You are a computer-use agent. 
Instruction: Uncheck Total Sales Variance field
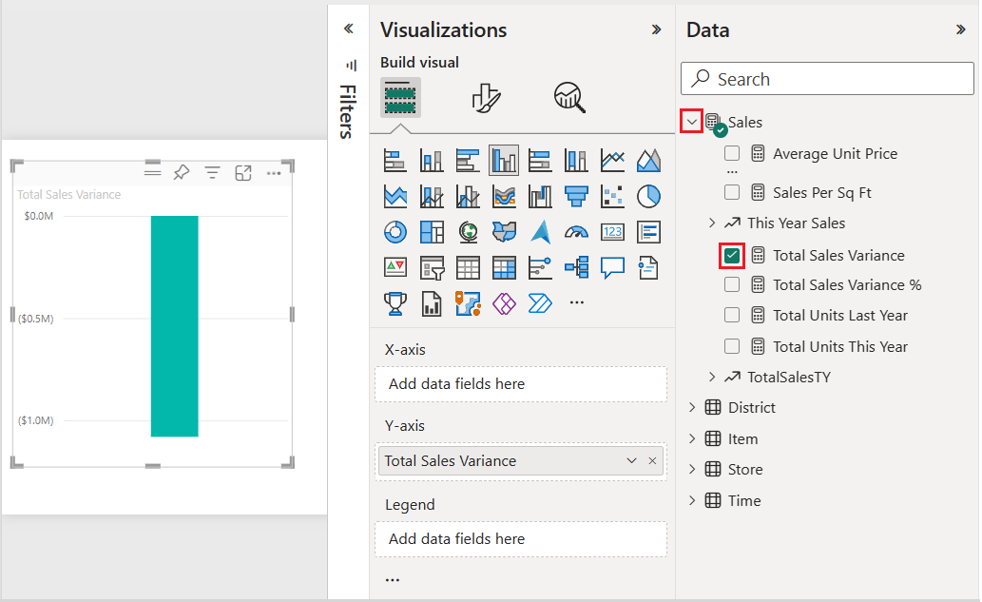[731, 255]
